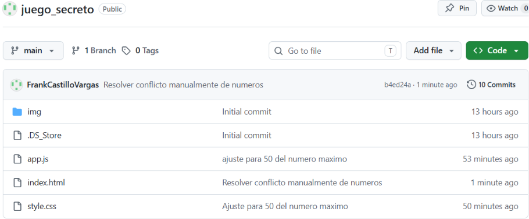
Task: Open the app.js file
Action: pos(38,159)
